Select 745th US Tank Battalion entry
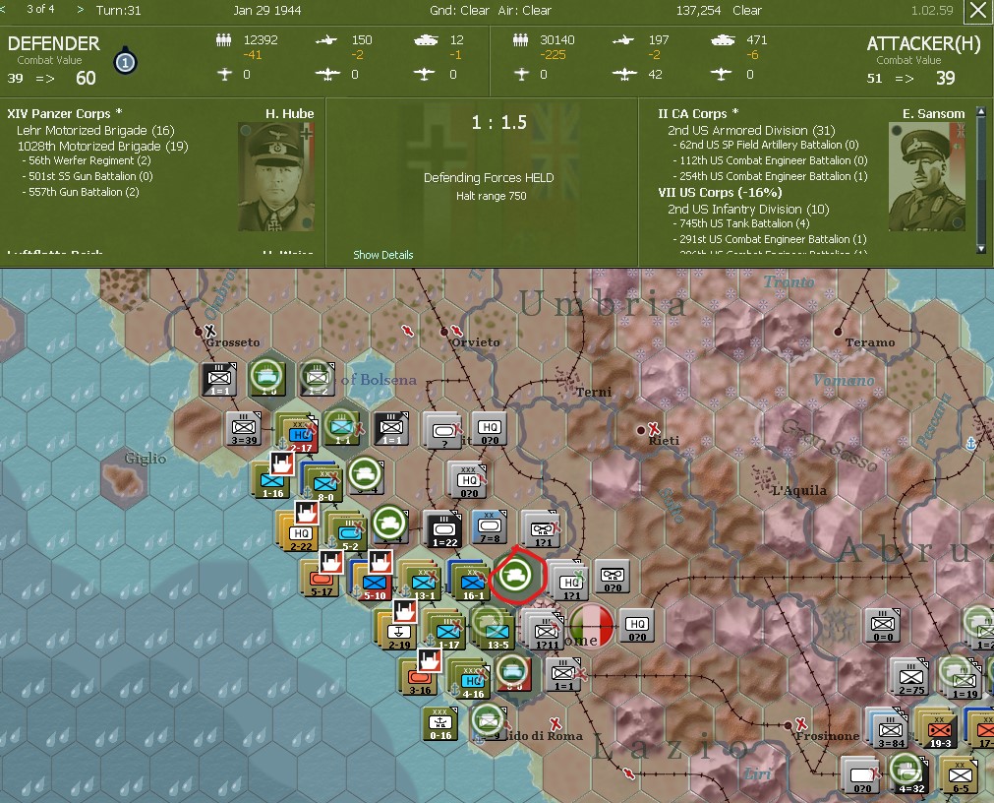Screen dimensions: 994x803 click(741, 223)
